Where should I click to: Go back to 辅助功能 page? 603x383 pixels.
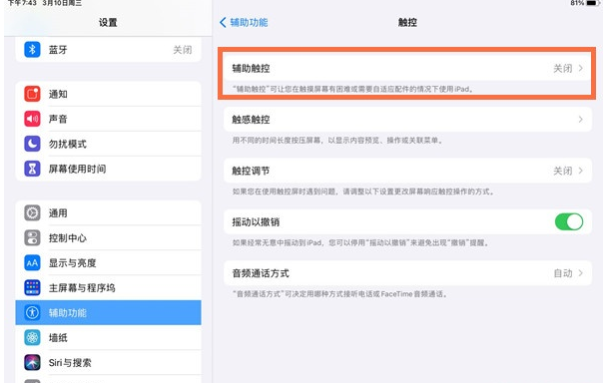pos(244,22)
